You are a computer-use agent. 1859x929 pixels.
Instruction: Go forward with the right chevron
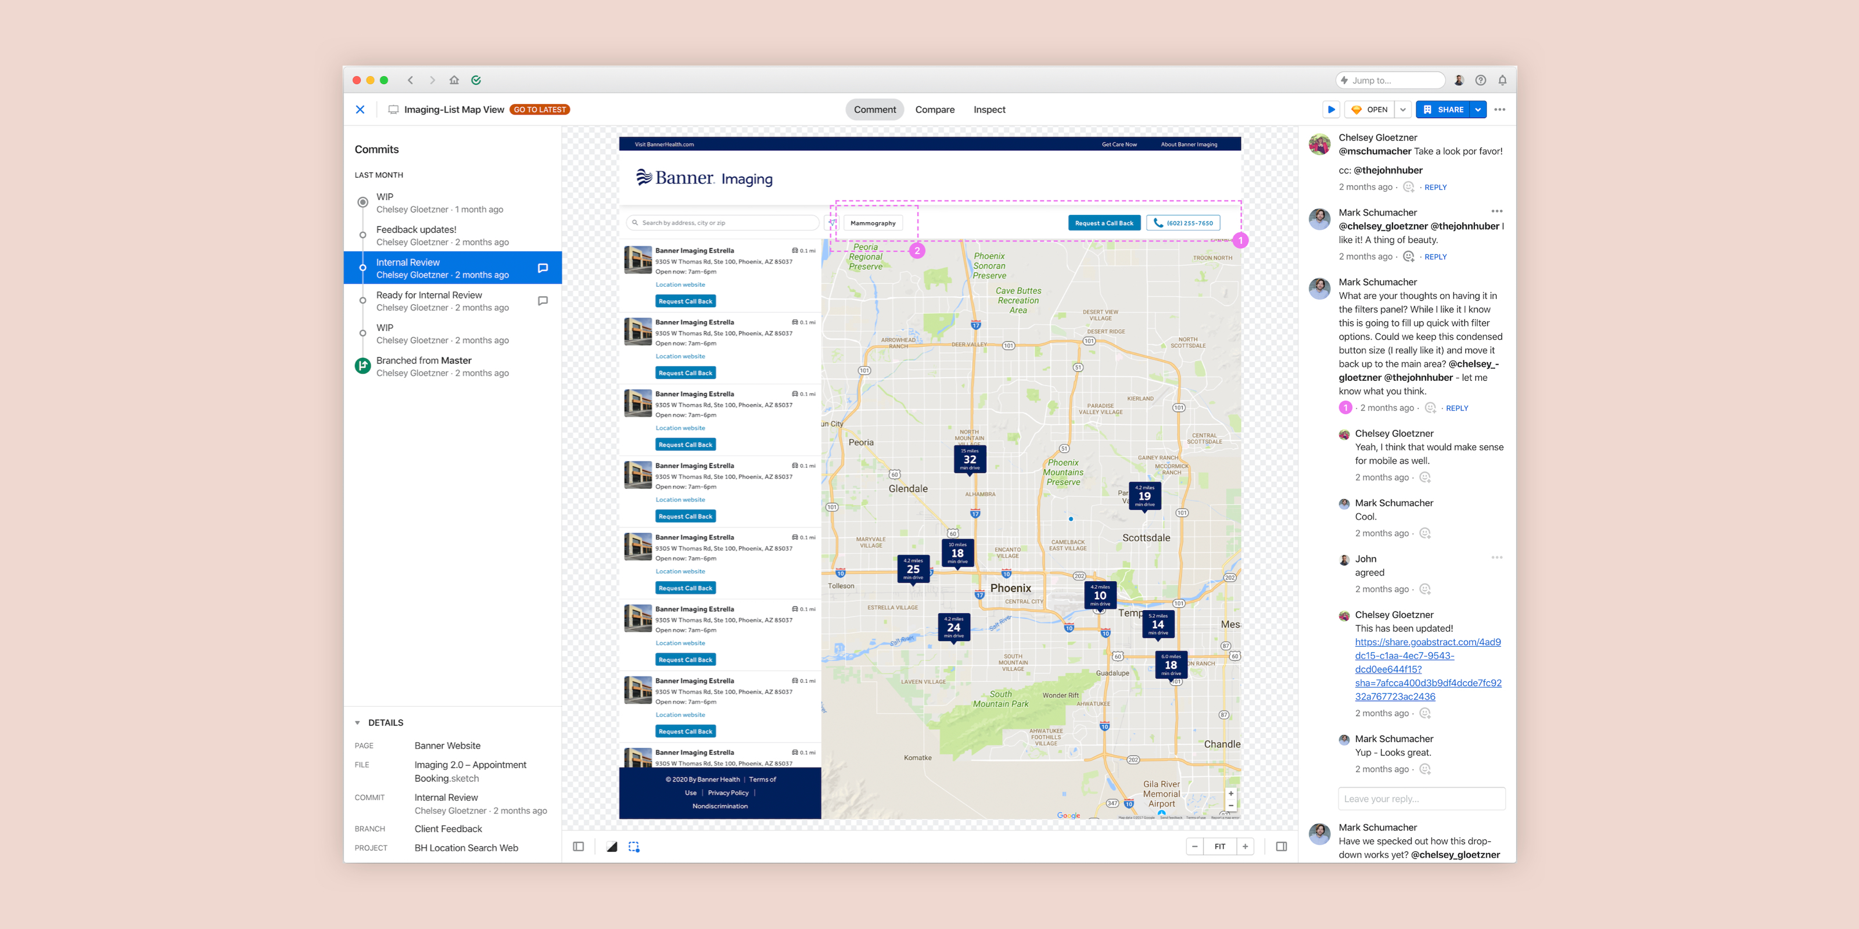point(432,80)
